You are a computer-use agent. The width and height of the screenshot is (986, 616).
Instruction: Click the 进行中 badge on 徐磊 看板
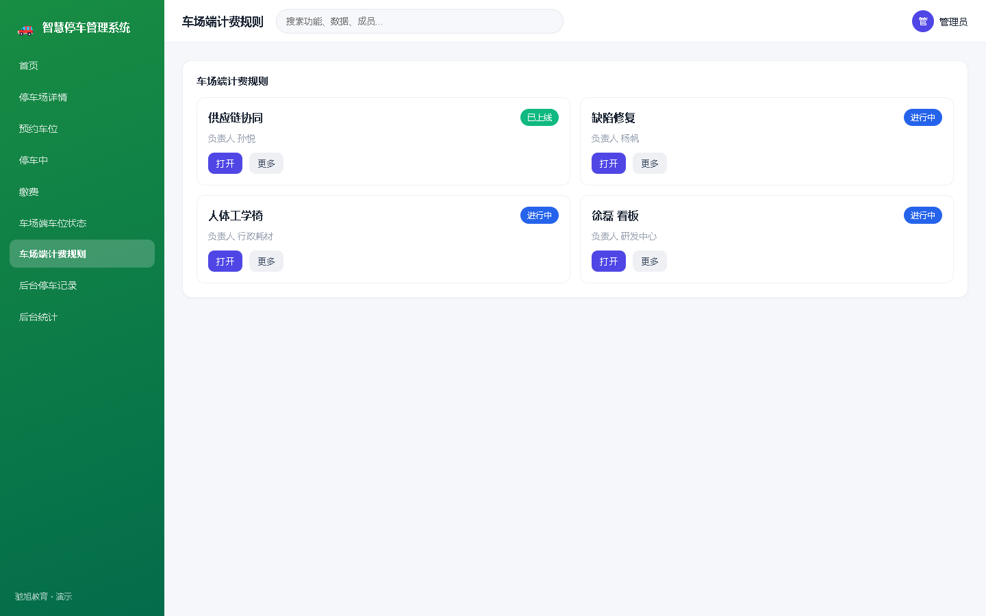pos(923,216)
